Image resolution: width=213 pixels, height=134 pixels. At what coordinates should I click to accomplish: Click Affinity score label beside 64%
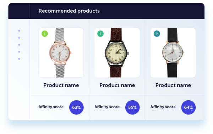pos(163,107)
